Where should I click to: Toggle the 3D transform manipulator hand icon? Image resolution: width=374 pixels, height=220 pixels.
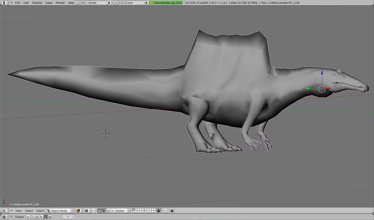[99, 211]
